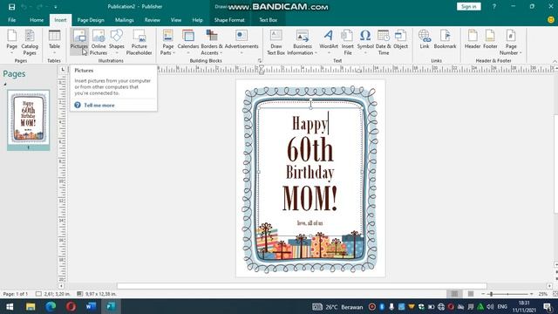Open Opera browser from taskbar
The height and width of the screenshot is (314, 558).
(71, 306)
